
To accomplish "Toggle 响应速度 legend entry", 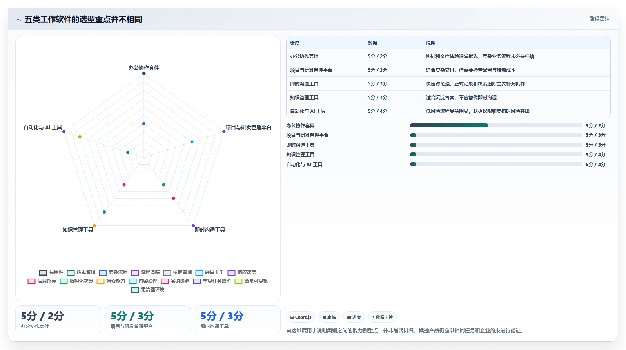I will pyautogui.click(x=242, y=272).
